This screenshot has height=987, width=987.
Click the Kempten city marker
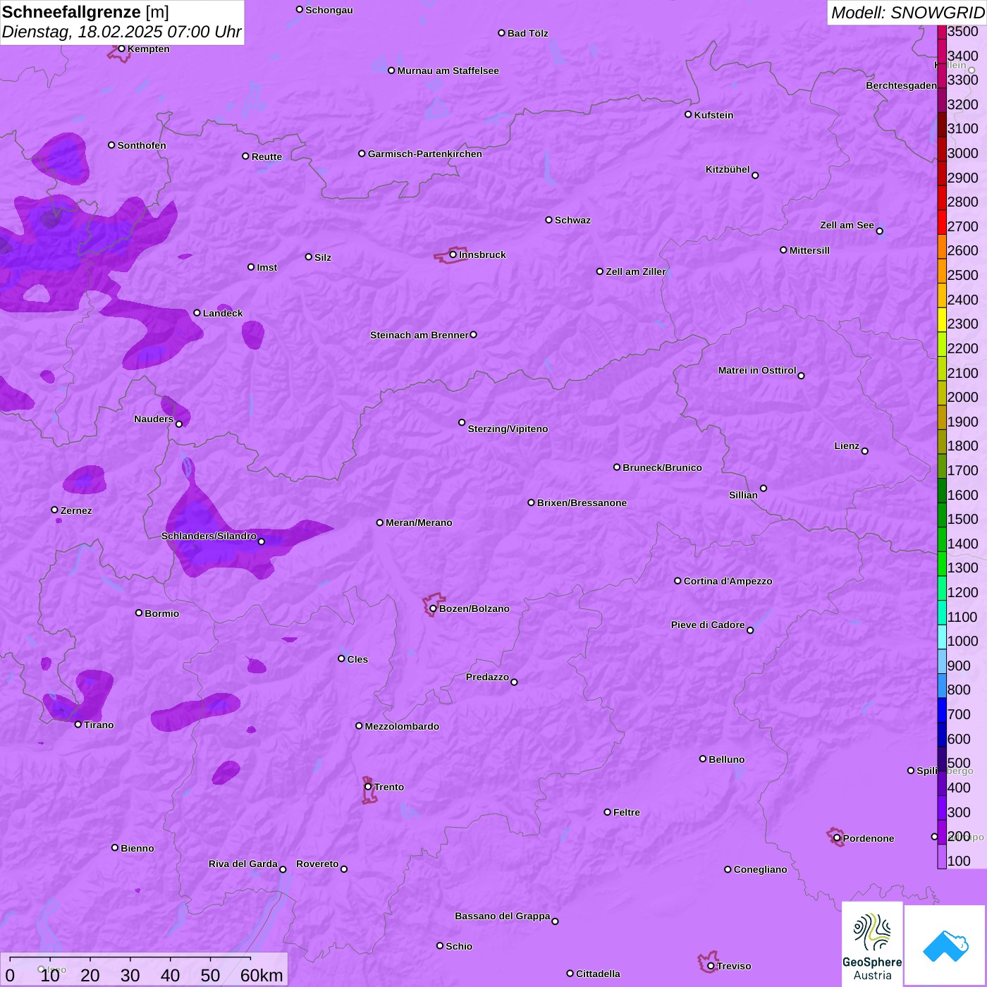click(x=121, y=49)
